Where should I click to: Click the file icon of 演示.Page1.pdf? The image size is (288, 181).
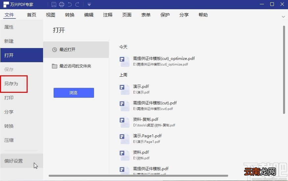pos(125,139)
